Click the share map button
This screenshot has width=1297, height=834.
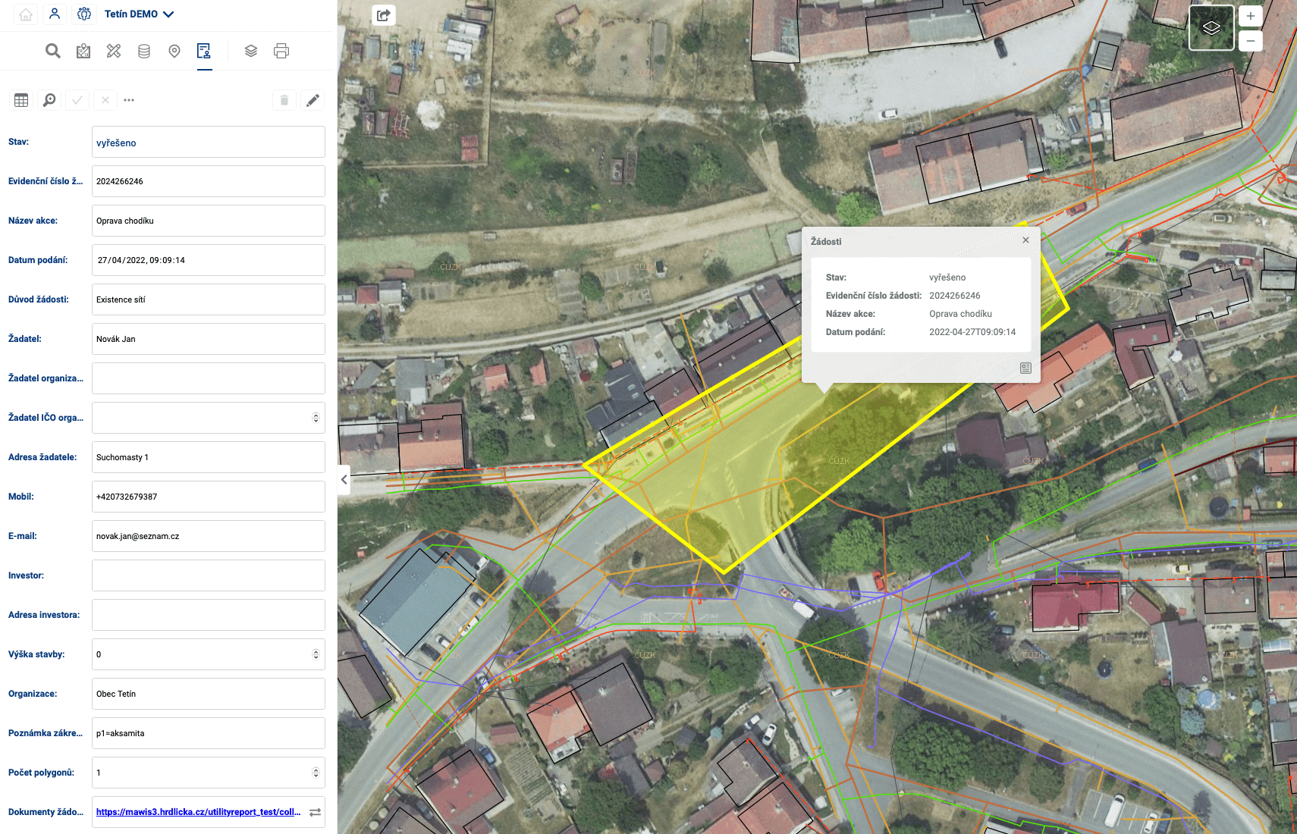384,15
